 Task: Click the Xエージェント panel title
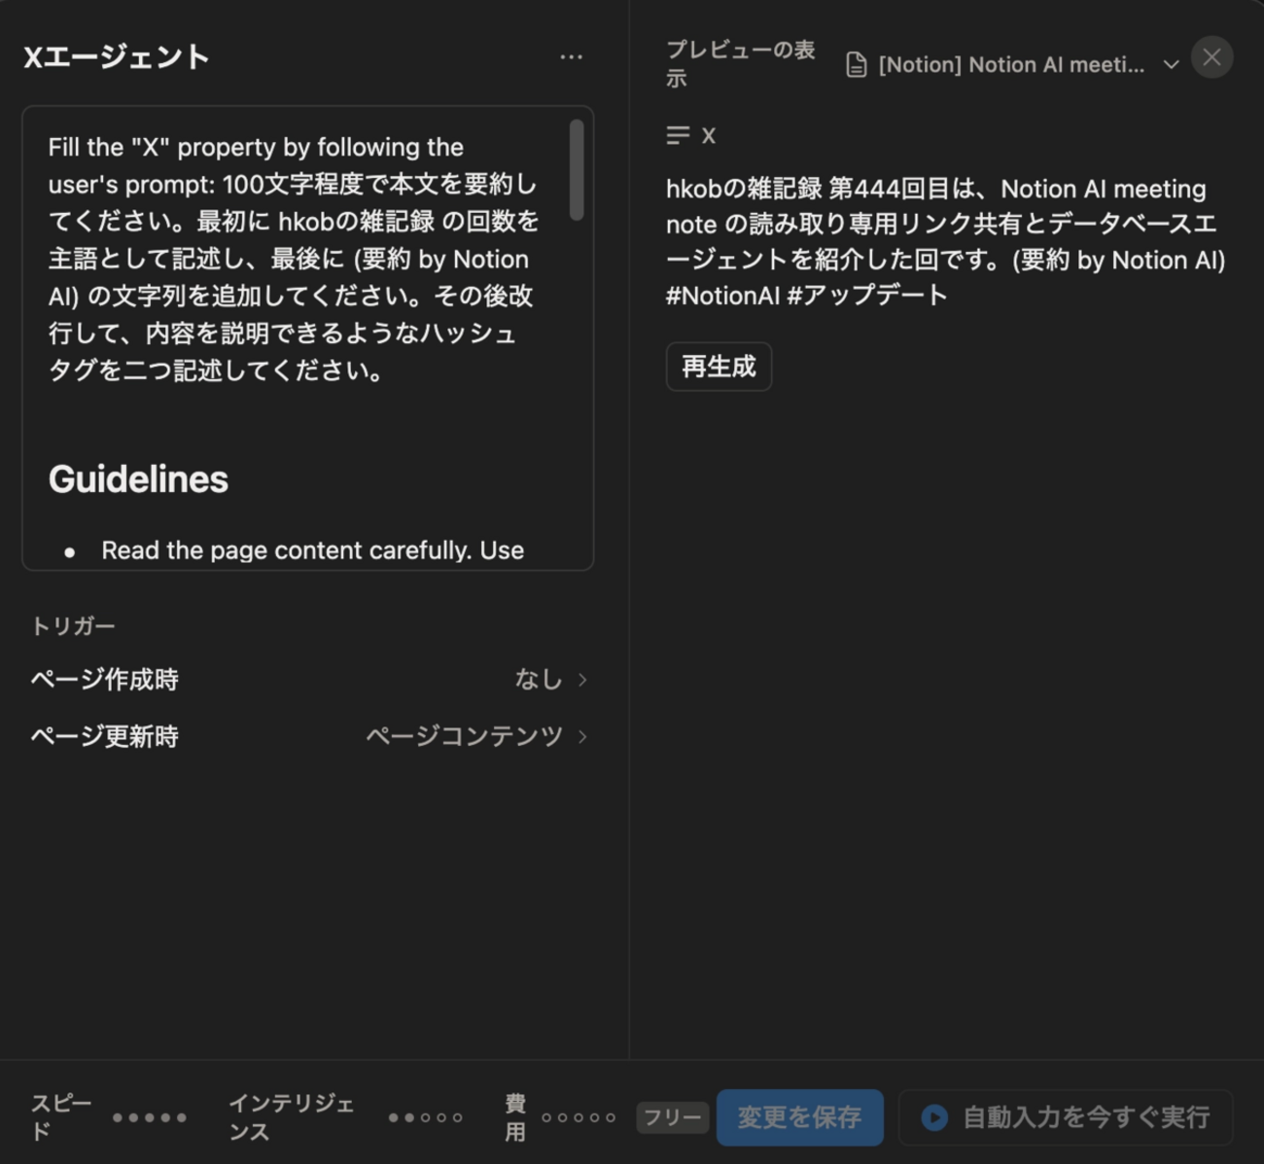pos(117,56)
